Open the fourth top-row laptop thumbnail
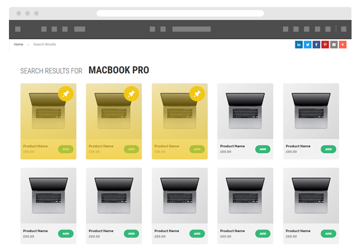 tap(245, 111)
